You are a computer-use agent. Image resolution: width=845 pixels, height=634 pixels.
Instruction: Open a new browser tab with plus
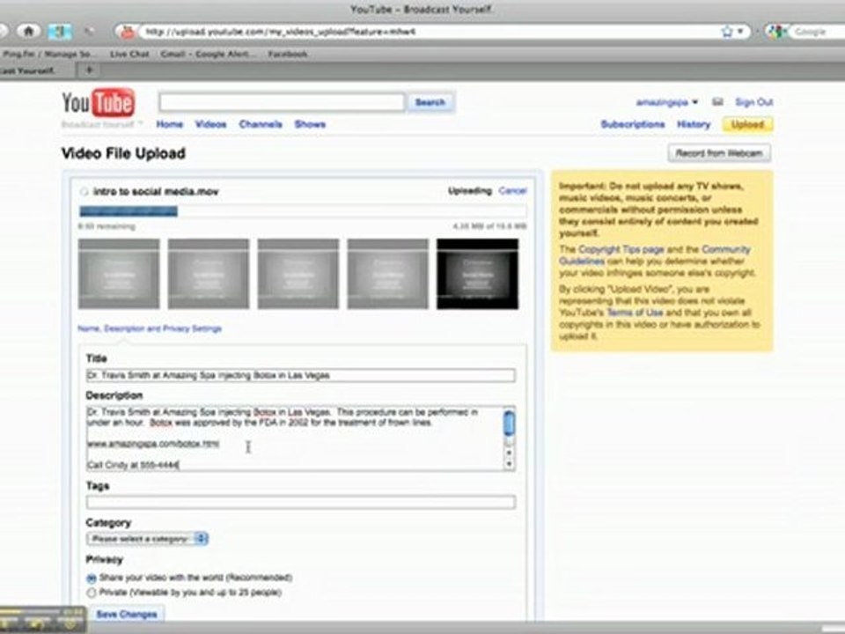[x=90, y=70]
